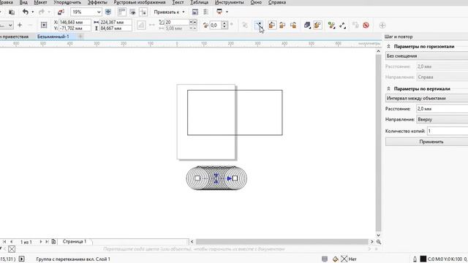Open the 'Растровые изображения' menu
This screenshot has width=468, height=263.
pyautogui.click(x=140, y=2)
